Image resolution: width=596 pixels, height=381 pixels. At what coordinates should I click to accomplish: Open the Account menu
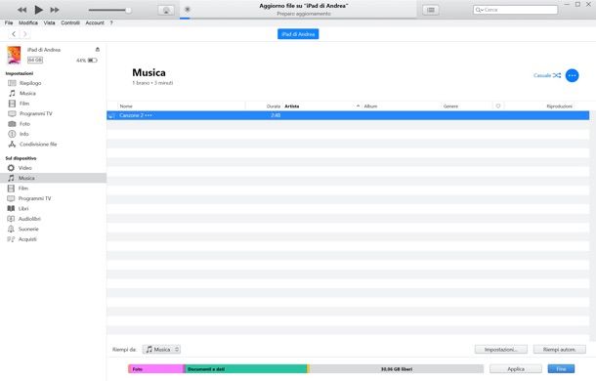(x=95, y=22)
